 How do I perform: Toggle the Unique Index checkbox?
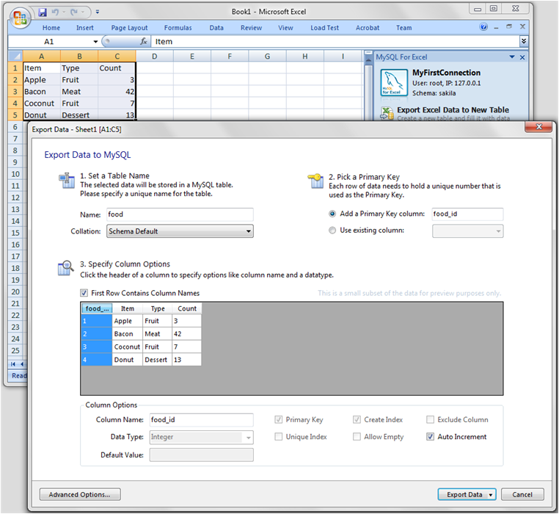click(x=279, y=437)
